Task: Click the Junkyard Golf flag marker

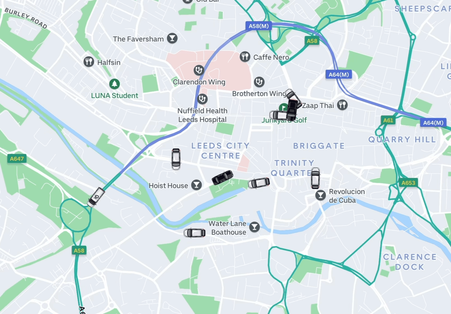Action: click(283, 108)
